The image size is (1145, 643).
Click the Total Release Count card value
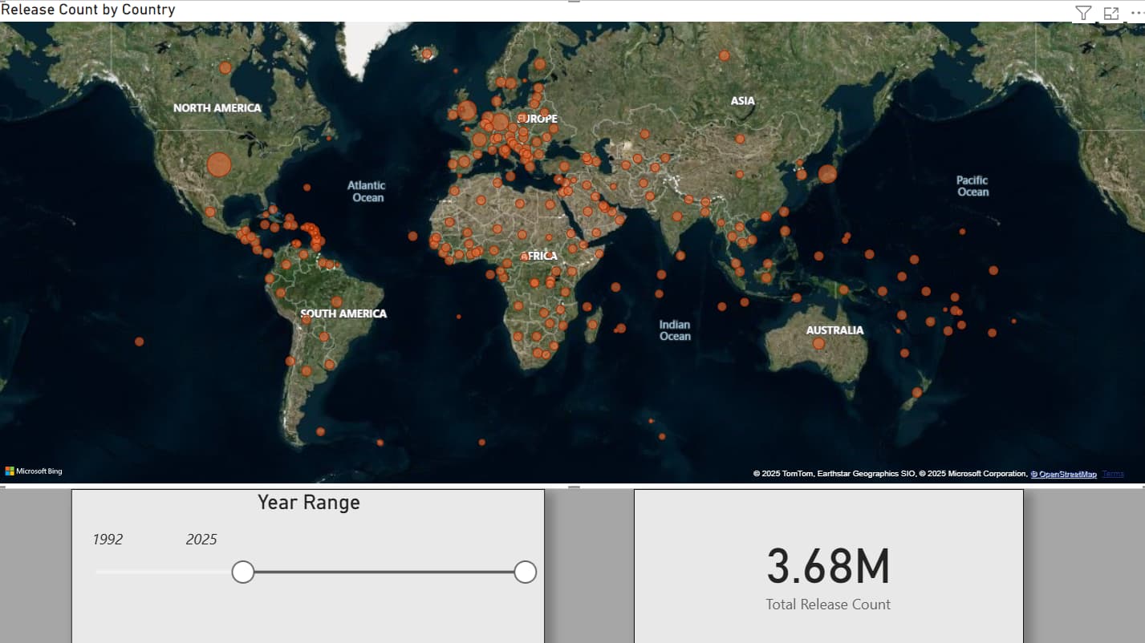(x=828, y=566)
